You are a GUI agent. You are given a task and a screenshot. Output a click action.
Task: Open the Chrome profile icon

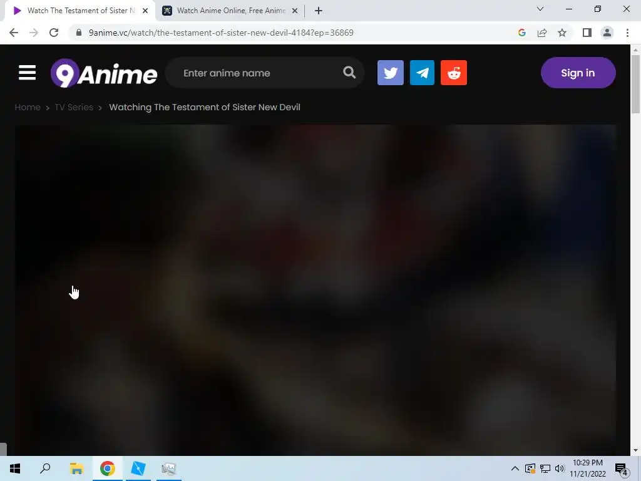click(607, 33)
